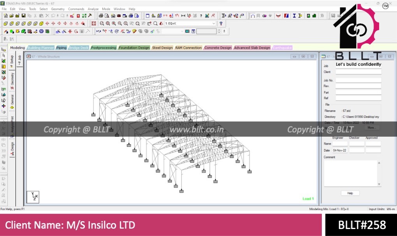Click the blue I-beam section icon
Image resolution: width=397 pixels, height=236 pixels.
pyautogui.click(x=294, y=16)
